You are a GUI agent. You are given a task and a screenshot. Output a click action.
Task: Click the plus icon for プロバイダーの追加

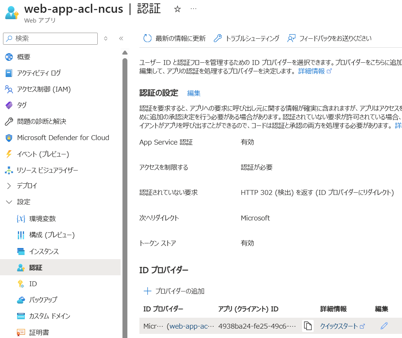coord(147,291)
